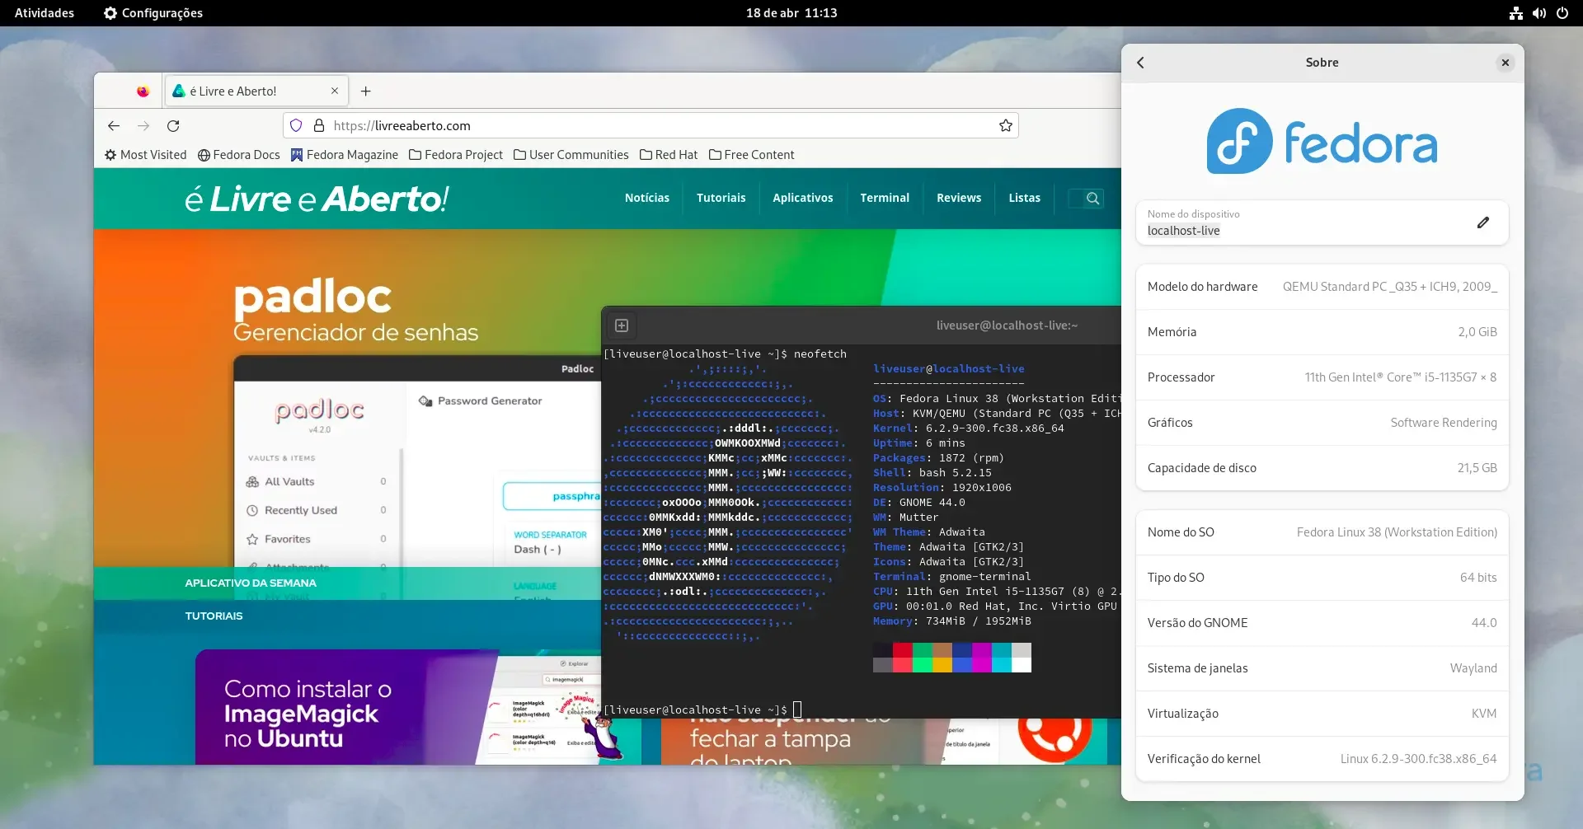Open volume icon in top bar
This screenshot has height=829, width=1583.
coord(1538,13)
